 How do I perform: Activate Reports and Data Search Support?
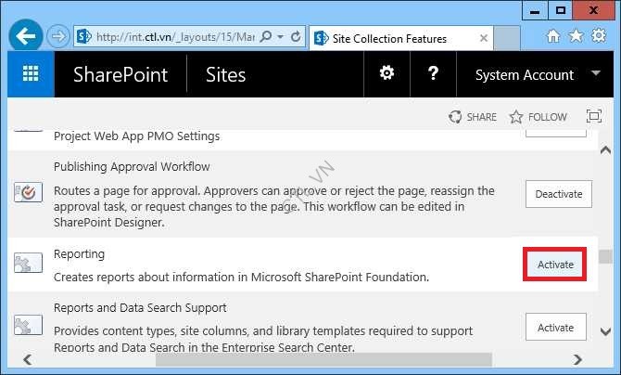tap(555, 328)
